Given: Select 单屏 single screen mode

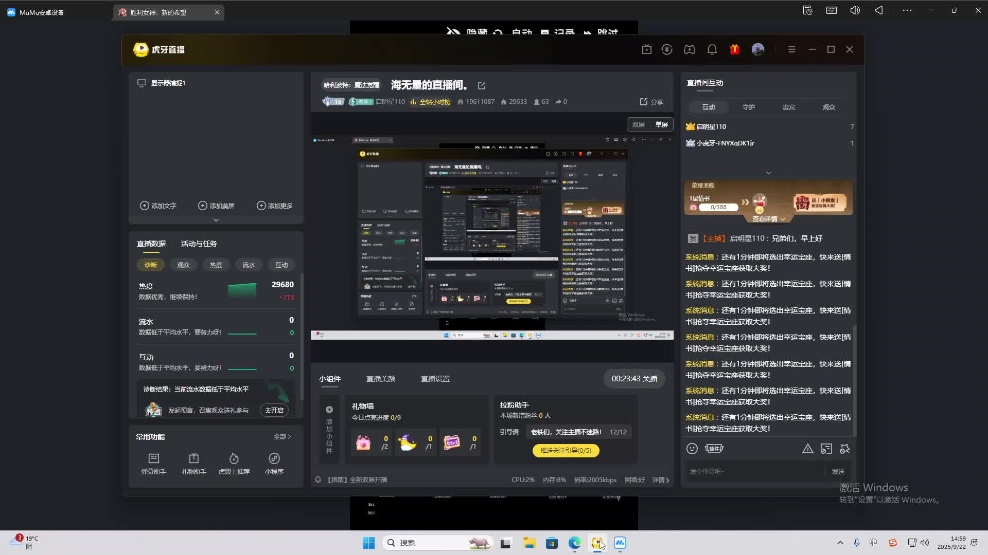Looking at the screenshot, I should tap(661, 125).
